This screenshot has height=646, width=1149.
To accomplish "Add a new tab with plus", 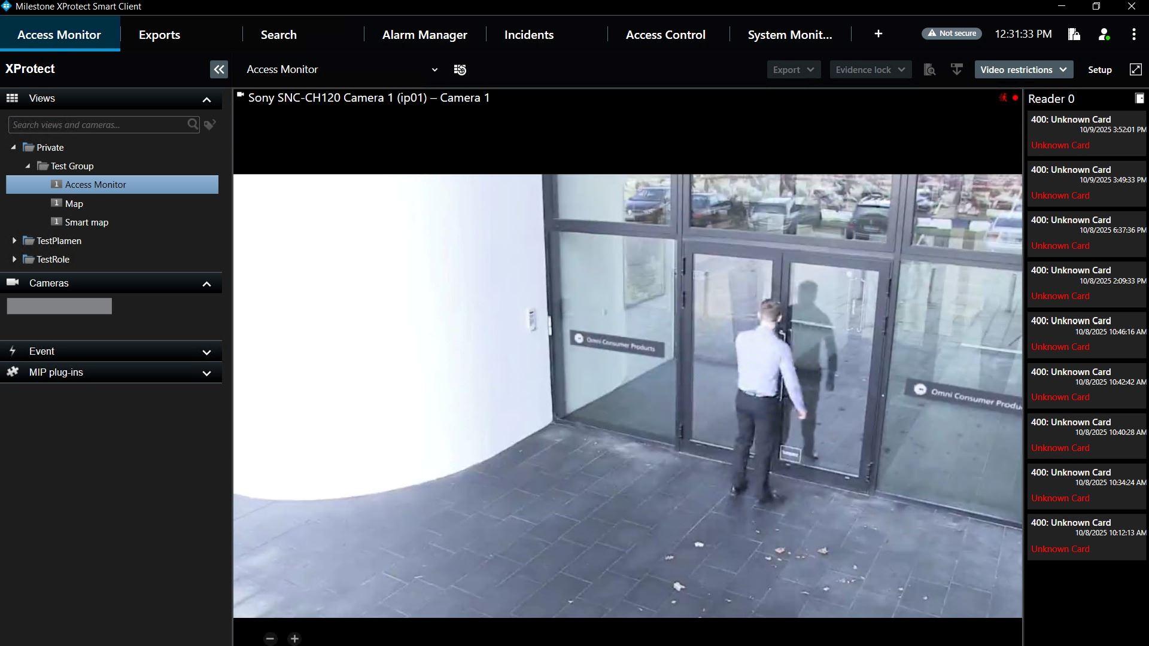I will click(878, 34).
